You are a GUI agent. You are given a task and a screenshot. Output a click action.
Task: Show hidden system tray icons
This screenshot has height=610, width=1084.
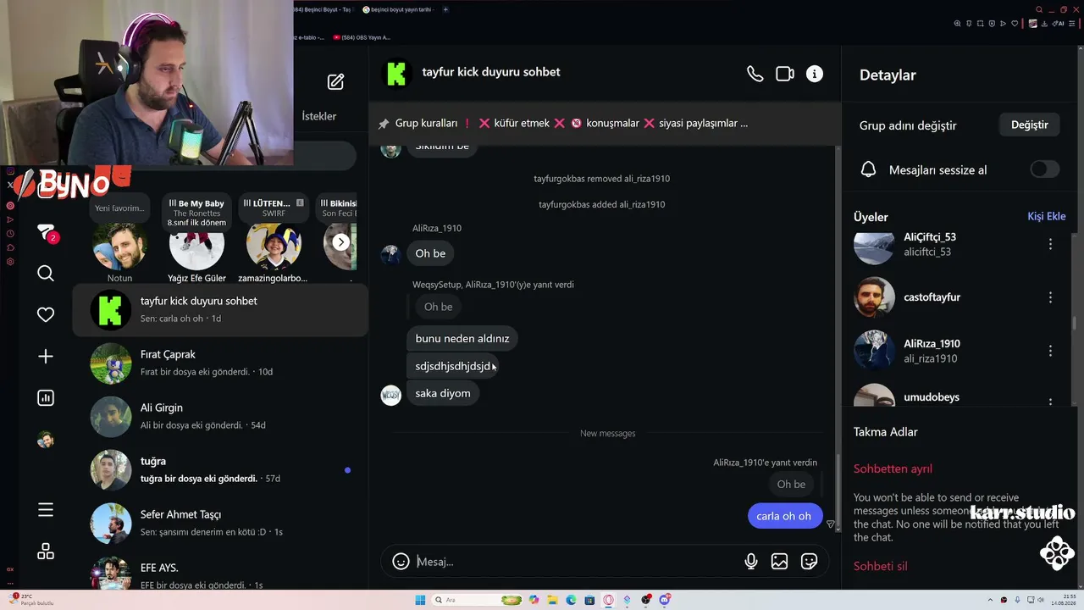991,600
